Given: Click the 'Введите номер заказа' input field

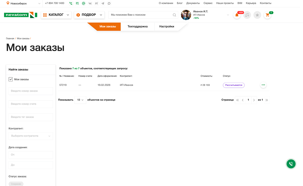Looking at the screenshot, I should point(30,91).
